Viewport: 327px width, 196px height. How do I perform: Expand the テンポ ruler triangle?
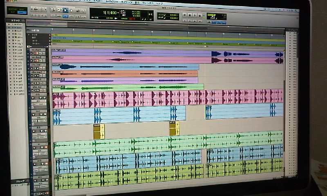(x=29, y=35)
